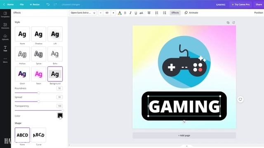
Task: Click the Effects panel heading
Action: coord(17,13)
